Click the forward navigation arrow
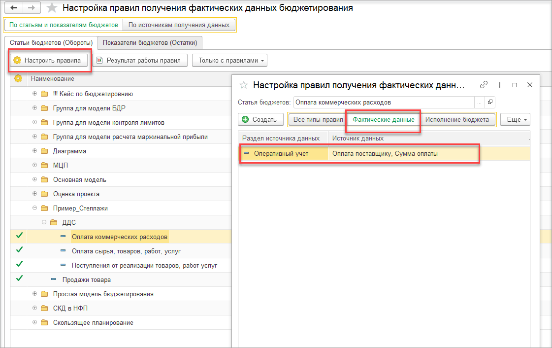Image resolution: width=552 pixels, height=348 pixels. pos(31,8)
